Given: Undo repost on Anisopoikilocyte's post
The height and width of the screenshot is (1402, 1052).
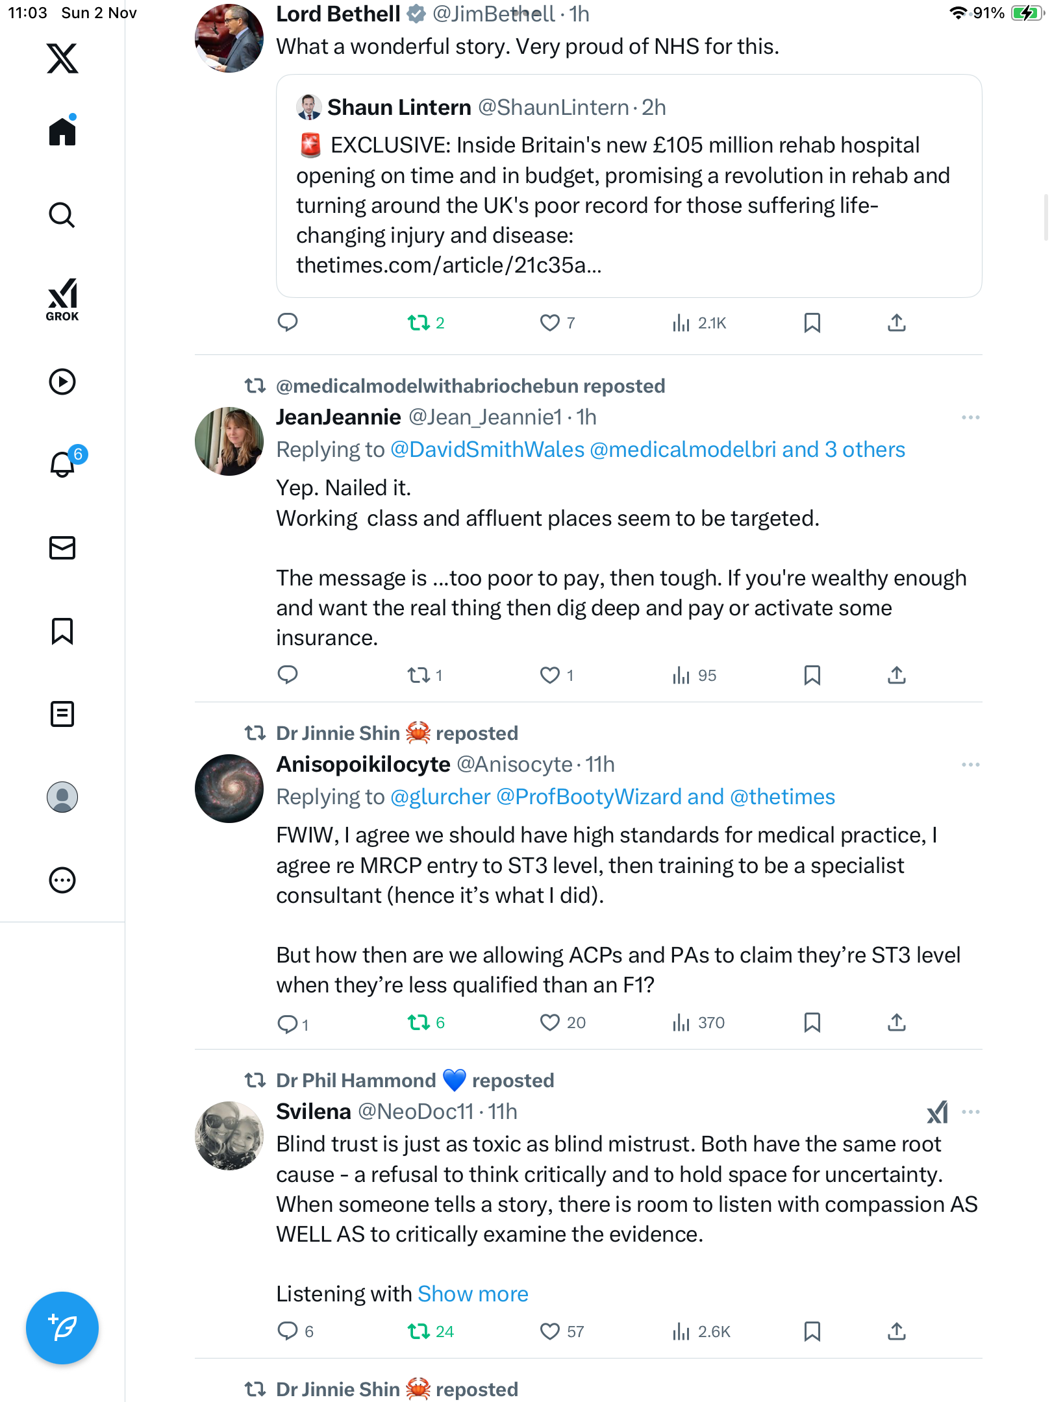Looking at the screenshot, I should pos(419,1023).
